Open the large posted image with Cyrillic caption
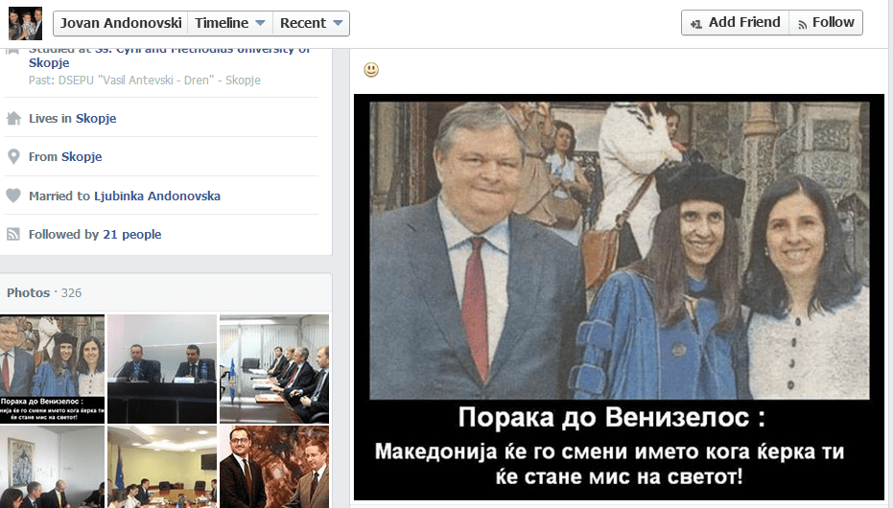 tap(619, 297)
